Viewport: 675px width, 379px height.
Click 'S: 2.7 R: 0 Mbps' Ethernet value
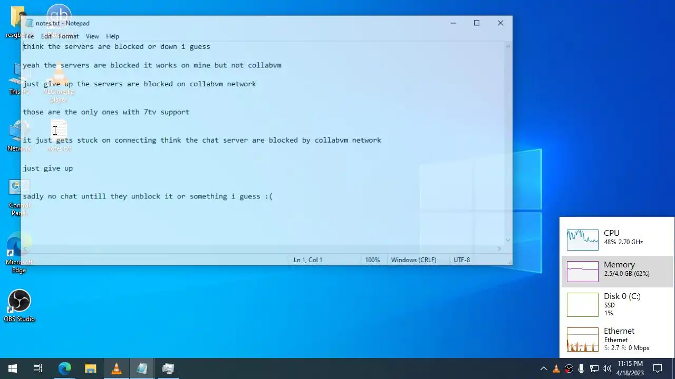pyautogui.click(x=626, y=348)
